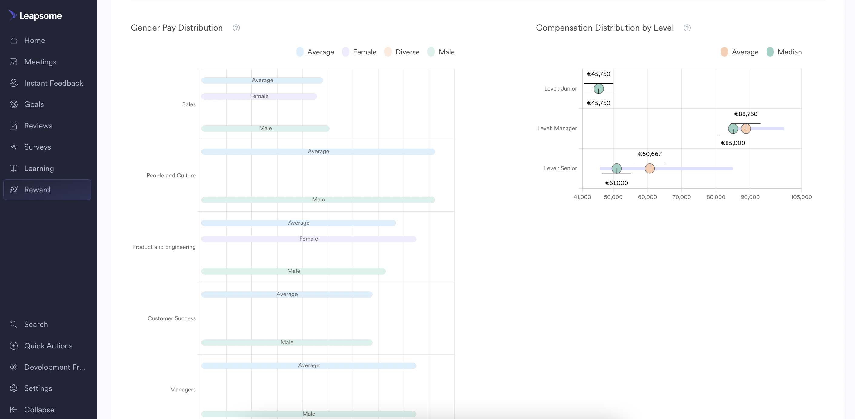Viewport: 855px width, 419px height.
Task: Select the Average legend color dot
Action: [300, 52]
